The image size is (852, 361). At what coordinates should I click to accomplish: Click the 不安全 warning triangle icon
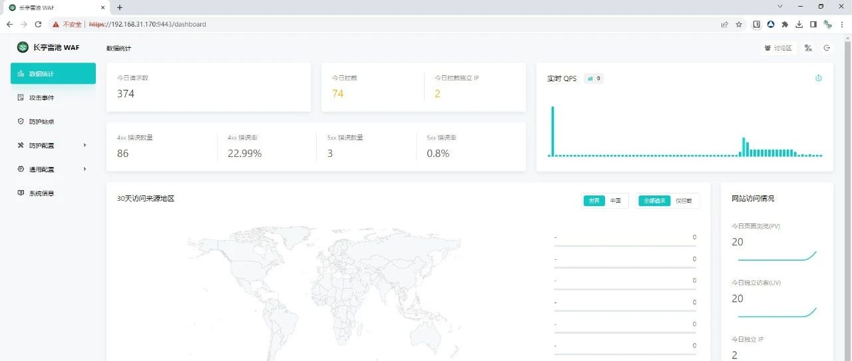coord(57,24)
